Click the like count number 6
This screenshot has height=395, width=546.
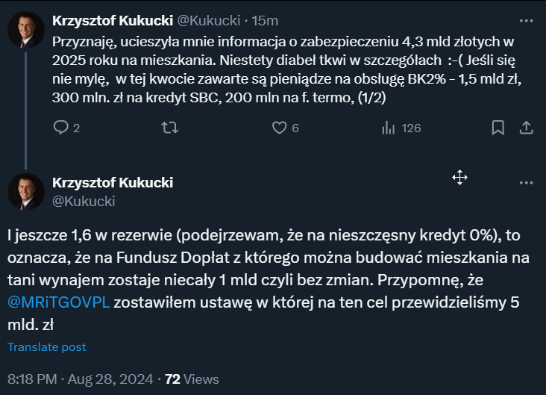(295, 128)
